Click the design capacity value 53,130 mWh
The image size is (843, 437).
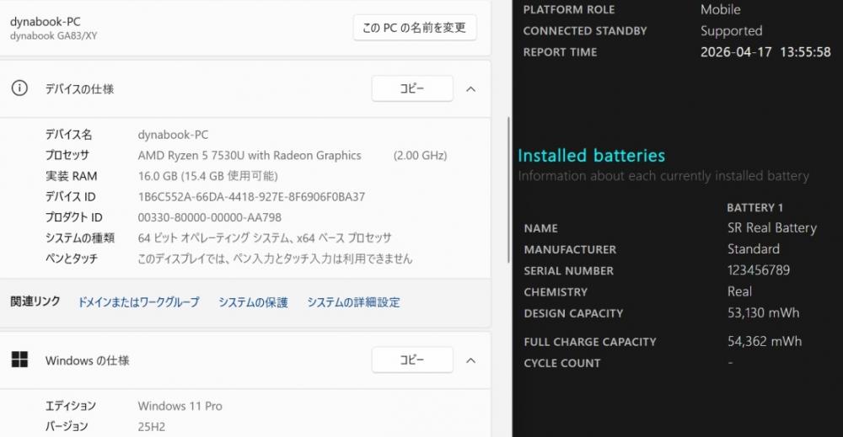point(763,313)
